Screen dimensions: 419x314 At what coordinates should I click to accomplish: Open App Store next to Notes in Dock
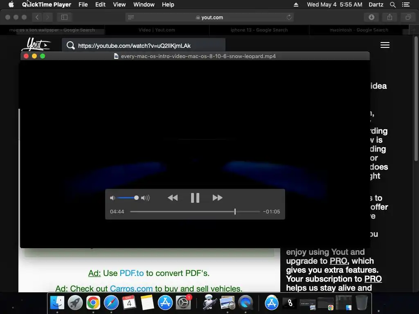click(x=165, y=303)
